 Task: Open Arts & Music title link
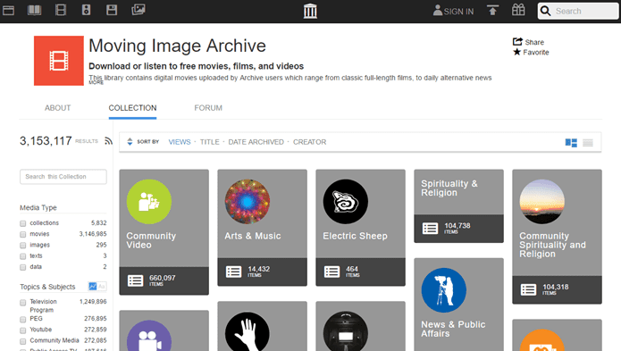coord(253,236)
